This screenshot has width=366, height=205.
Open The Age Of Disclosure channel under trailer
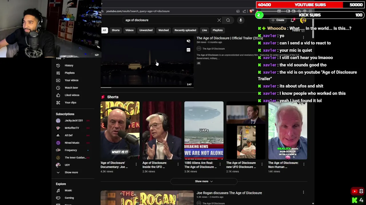[x=214, y=49]
